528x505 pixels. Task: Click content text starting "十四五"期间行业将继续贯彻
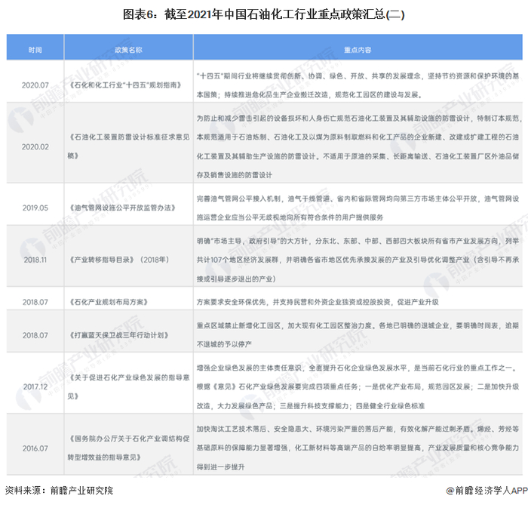tap(358, 85)
